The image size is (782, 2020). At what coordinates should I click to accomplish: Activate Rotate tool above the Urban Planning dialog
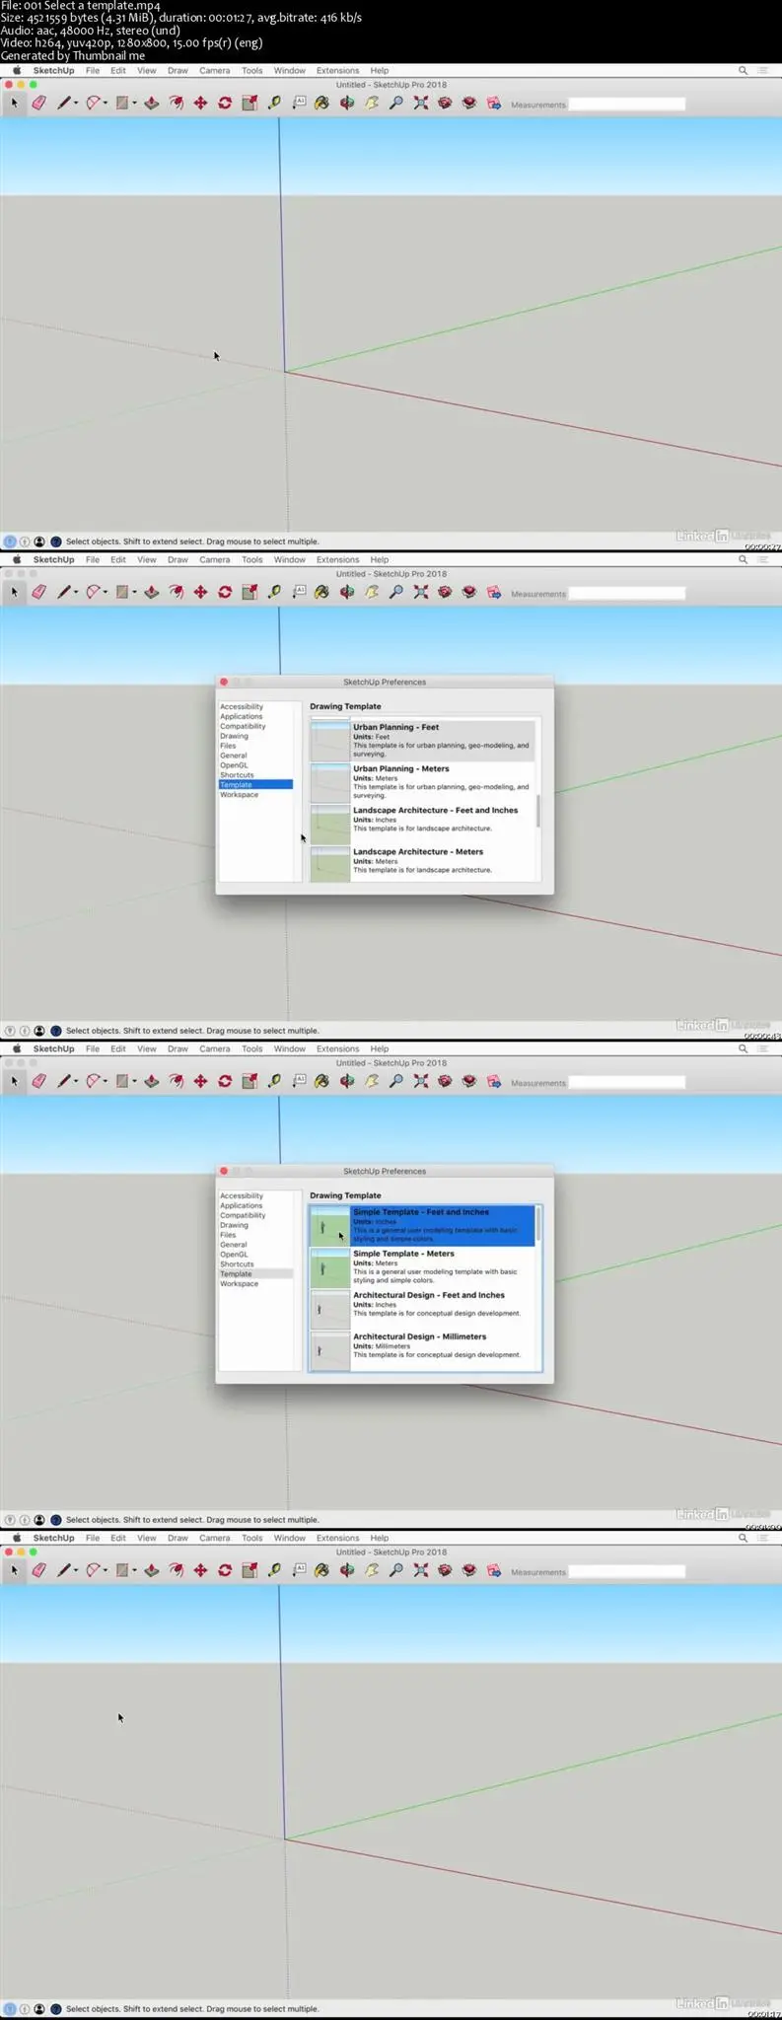point(225,592)
